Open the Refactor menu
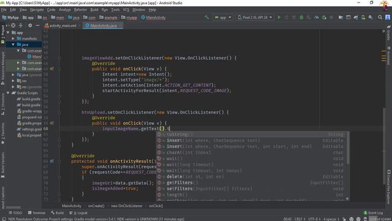The image size is (392, 221). (x=80, y=10)
